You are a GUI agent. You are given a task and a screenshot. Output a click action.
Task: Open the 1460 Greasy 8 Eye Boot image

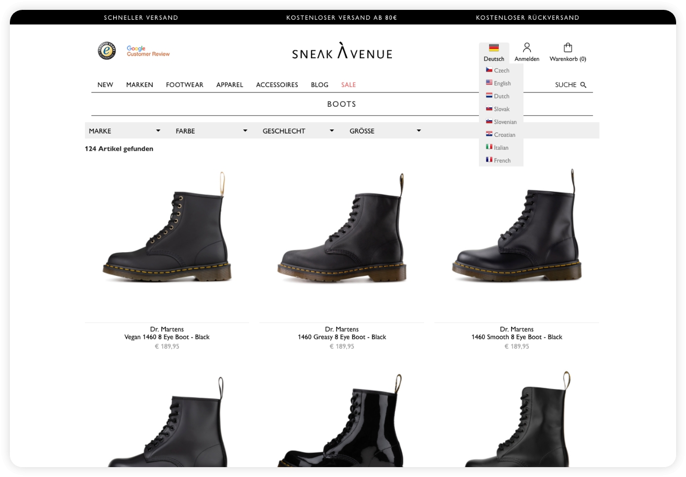[x=342, y=227]
